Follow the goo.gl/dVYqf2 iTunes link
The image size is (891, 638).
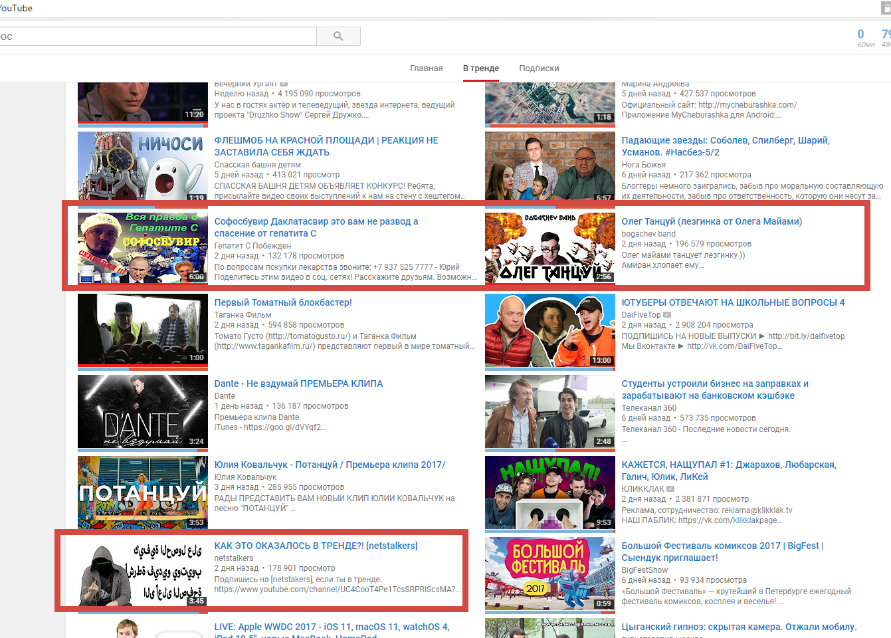point(284,427)
